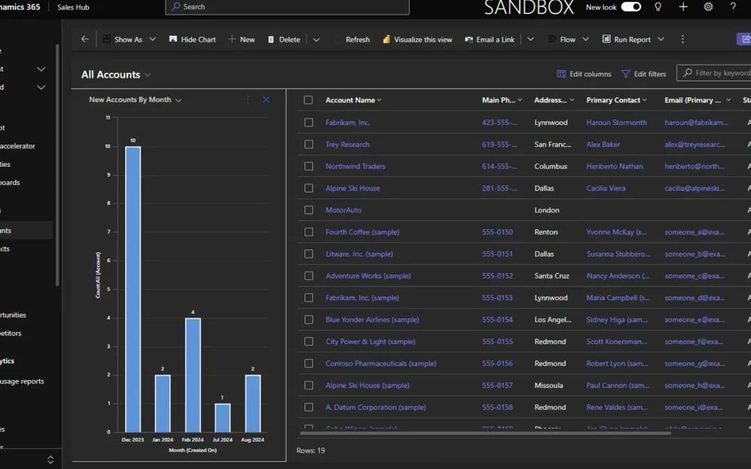Open the All Accounts view selector
Viewport: 751px width, 469px height.
click(116, 74)
